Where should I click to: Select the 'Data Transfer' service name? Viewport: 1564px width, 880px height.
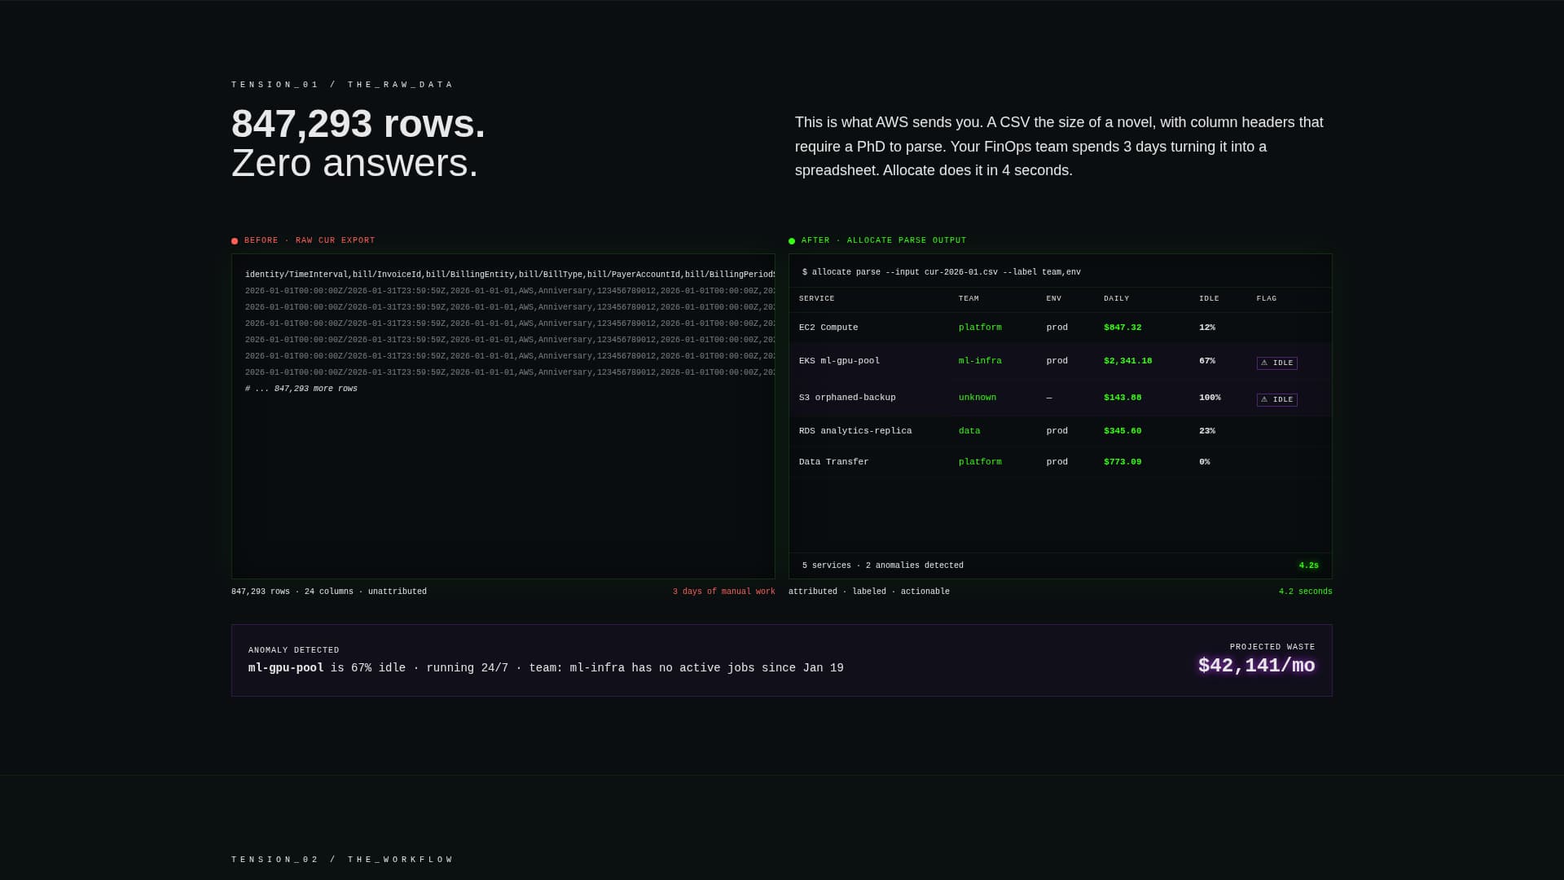(834, 462)
